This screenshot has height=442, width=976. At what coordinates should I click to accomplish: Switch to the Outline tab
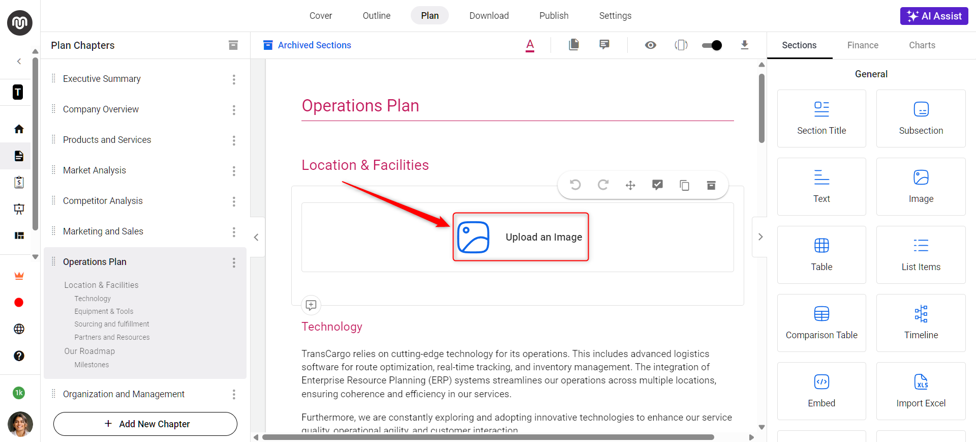(377, 16)
